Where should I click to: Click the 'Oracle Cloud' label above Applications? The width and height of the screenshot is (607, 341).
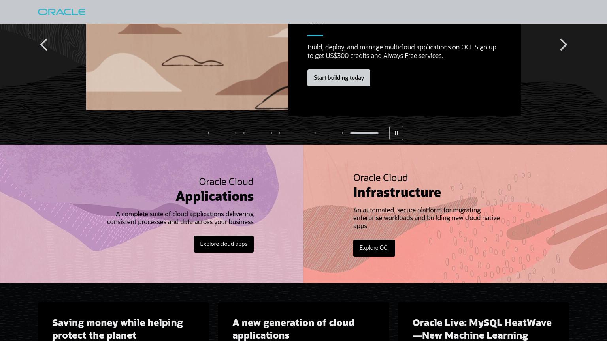coord(226,182)
